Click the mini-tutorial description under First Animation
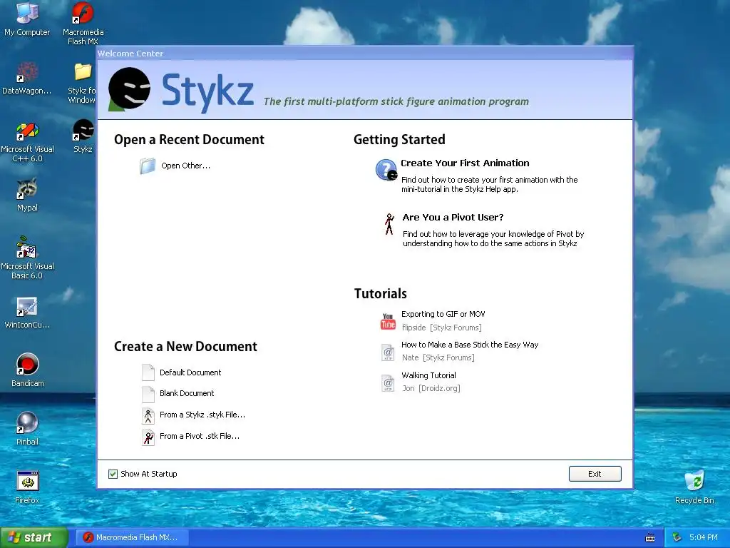Screen dimensions: 730x548 pos(489,185)
